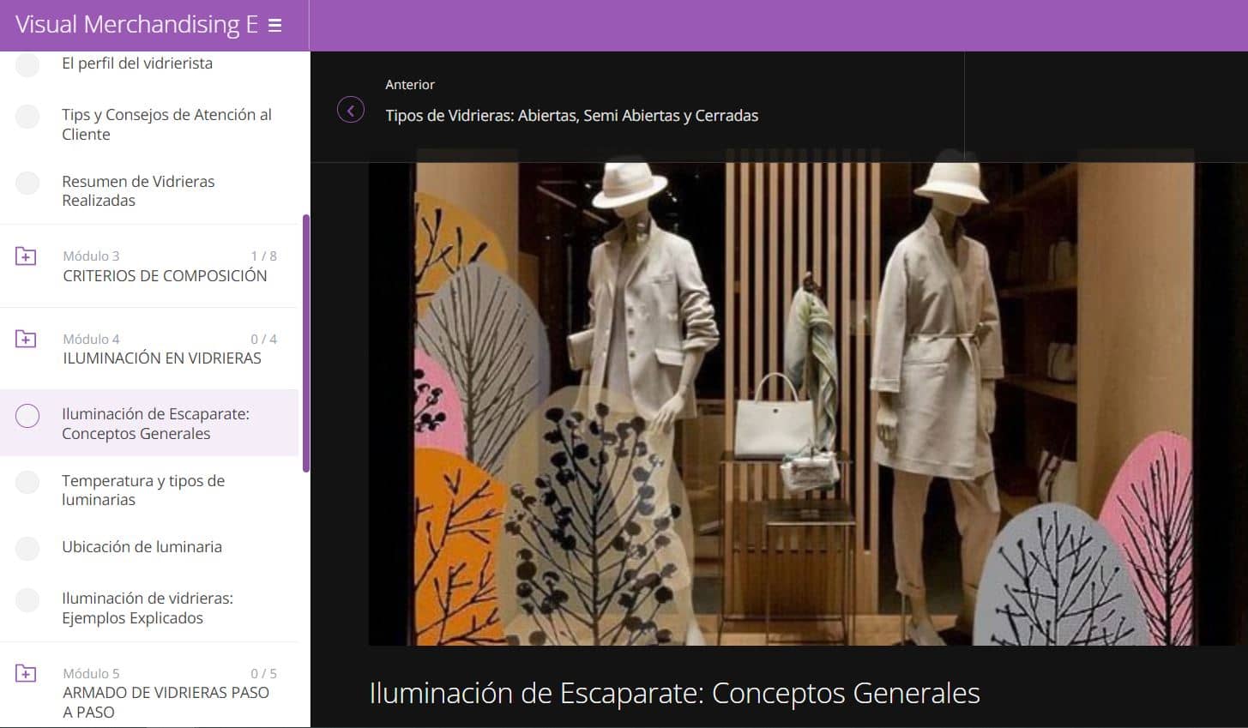Expand CRITERIOS DE COMPOSICIÓN module

pyautogui.click(x=165, y=275)
